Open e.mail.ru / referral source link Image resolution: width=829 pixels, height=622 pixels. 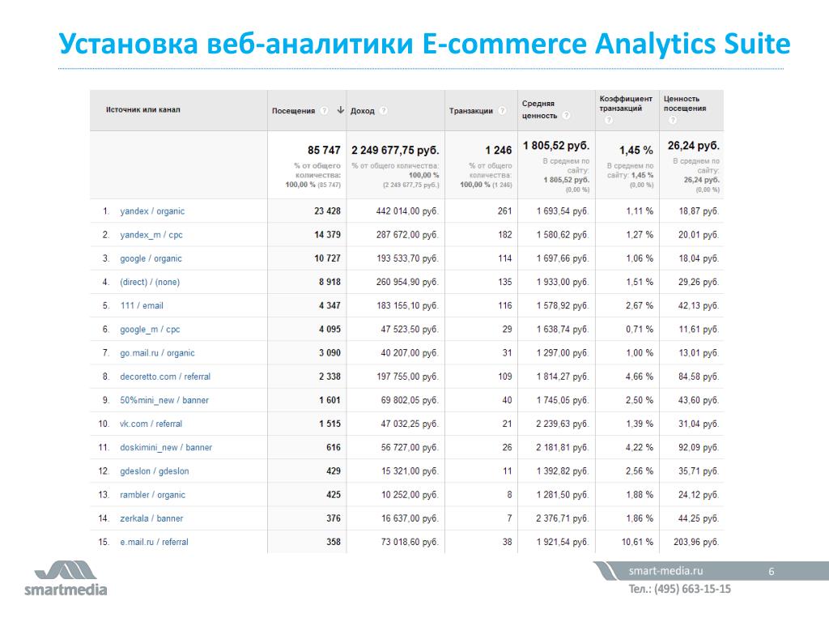tap(154, 542)
